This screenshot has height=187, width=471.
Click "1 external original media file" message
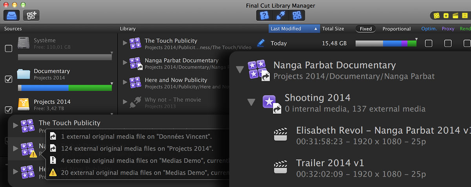click(x=137, y=137)
